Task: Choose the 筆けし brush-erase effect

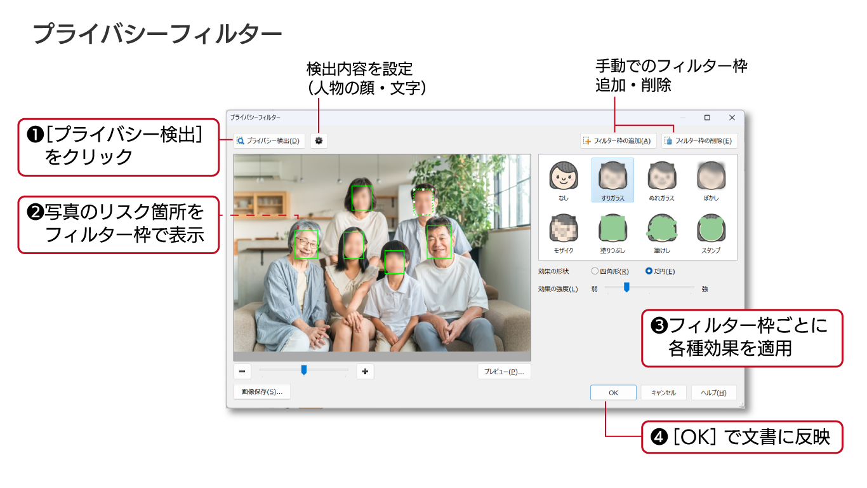Action: [x=661, y=233]
